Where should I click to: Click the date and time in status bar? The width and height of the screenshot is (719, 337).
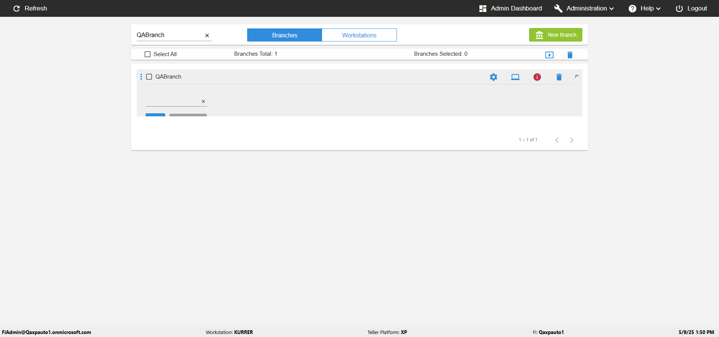pos(696,332)
